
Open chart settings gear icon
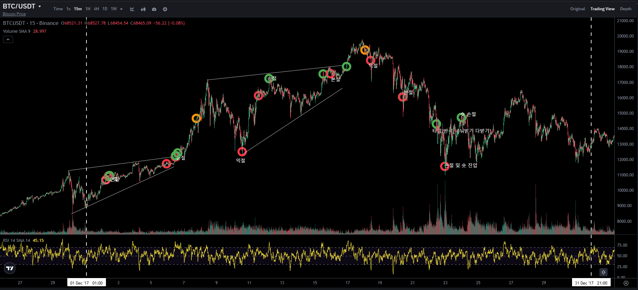[626, 283]
